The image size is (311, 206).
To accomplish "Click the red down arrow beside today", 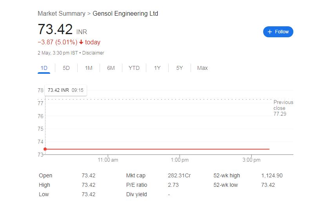I will pyautogui.click(x=81, y=42).
